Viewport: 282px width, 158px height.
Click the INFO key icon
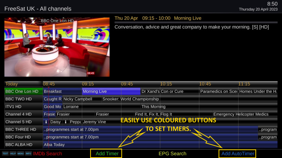28,154
